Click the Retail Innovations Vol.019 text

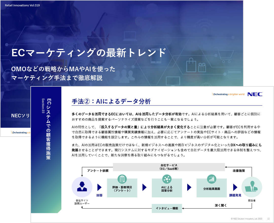click(22, 5)
